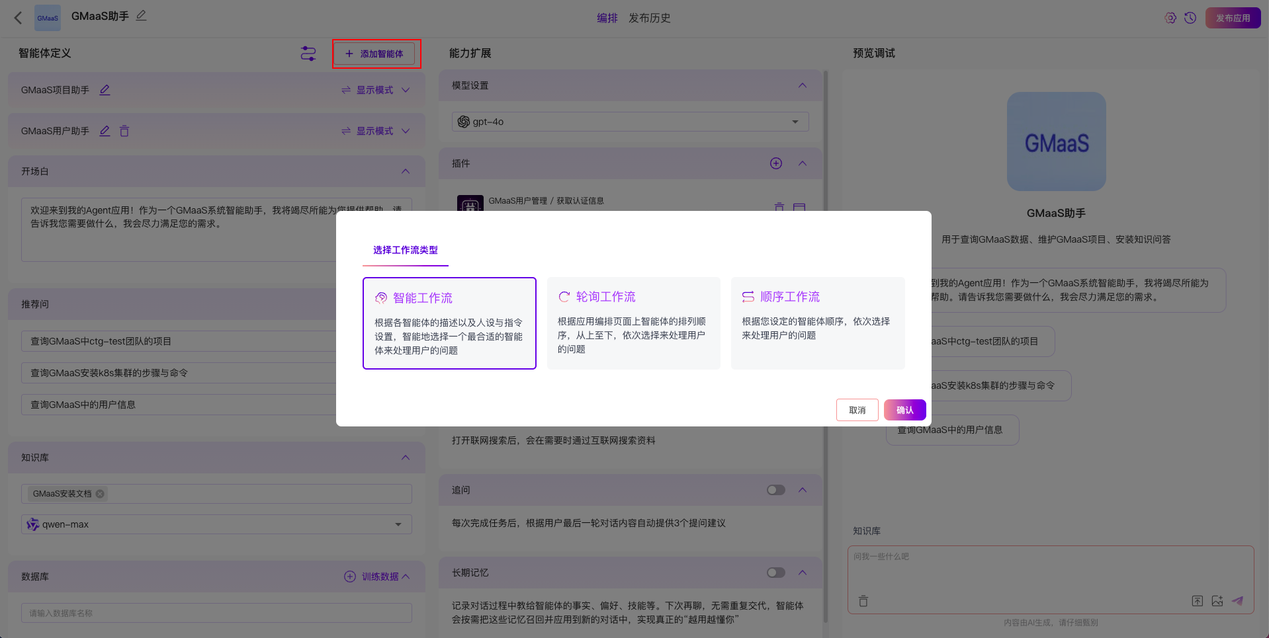Toggle the 追问 switch
Screen dimensions: 1269x638
pyautogui.click(x=776, y=490)
